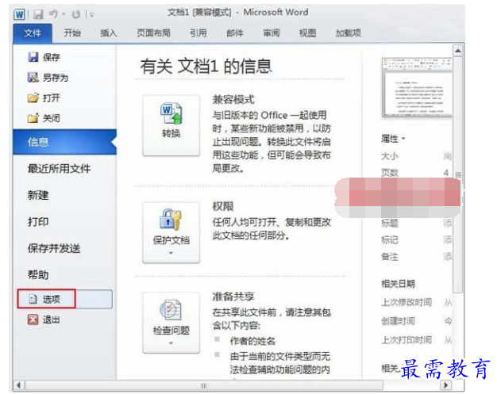Click the 大小 property label

(390, 156)
